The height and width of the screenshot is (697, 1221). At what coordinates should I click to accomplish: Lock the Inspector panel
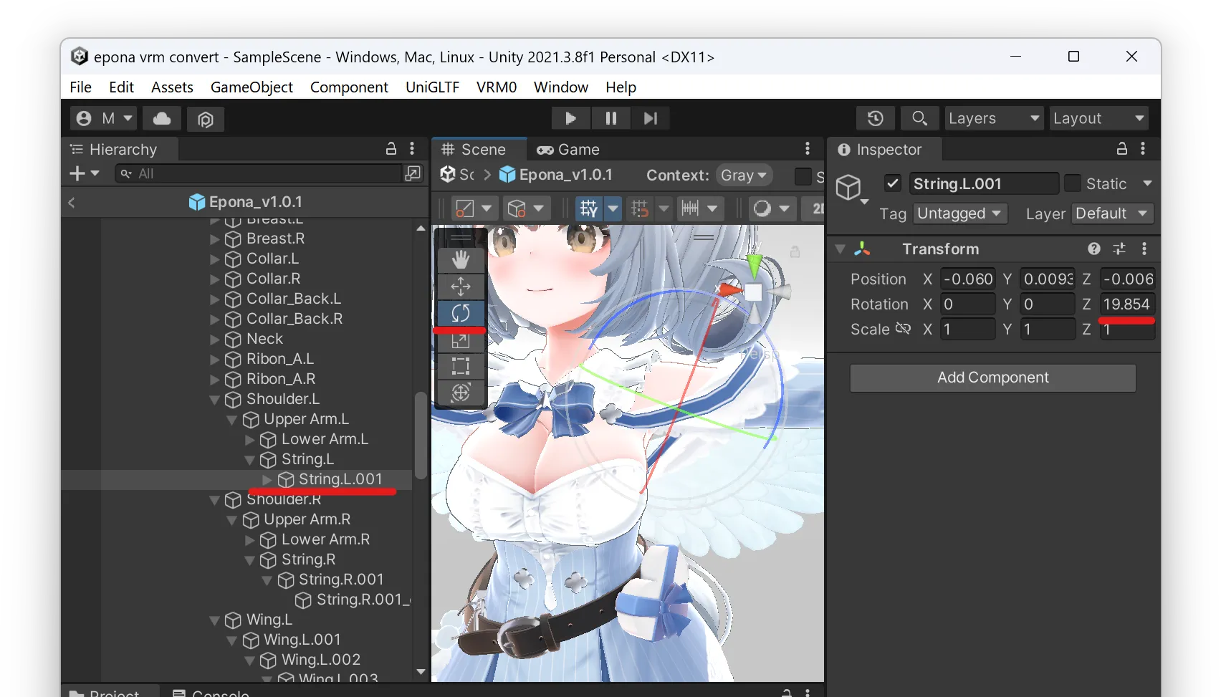pos(1122,149)
